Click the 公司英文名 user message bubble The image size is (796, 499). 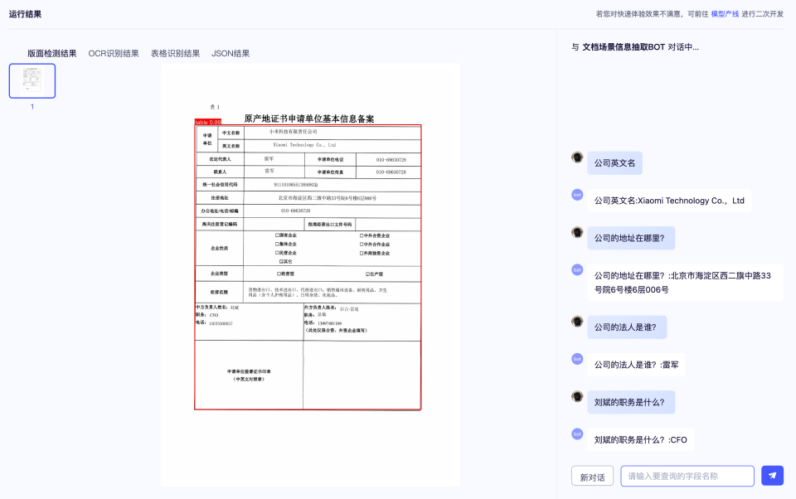coord(614,163)
